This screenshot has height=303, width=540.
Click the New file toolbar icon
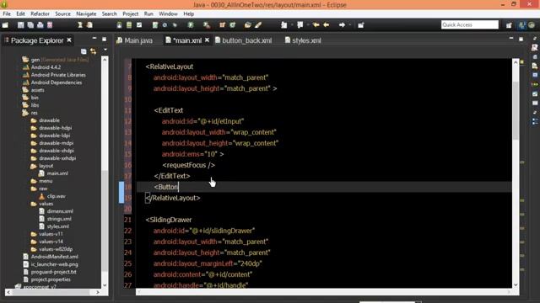(5, 25)
